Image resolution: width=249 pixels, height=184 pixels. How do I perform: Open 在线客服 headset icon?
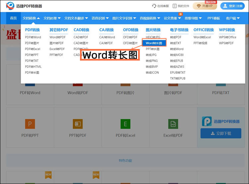154,6
